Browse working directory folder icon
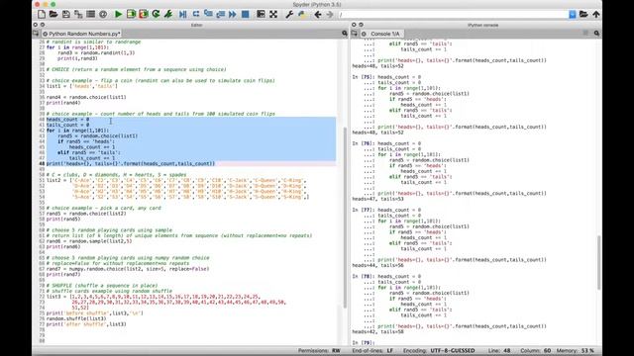This screenshot has width=634, height=356. (583, 14)
